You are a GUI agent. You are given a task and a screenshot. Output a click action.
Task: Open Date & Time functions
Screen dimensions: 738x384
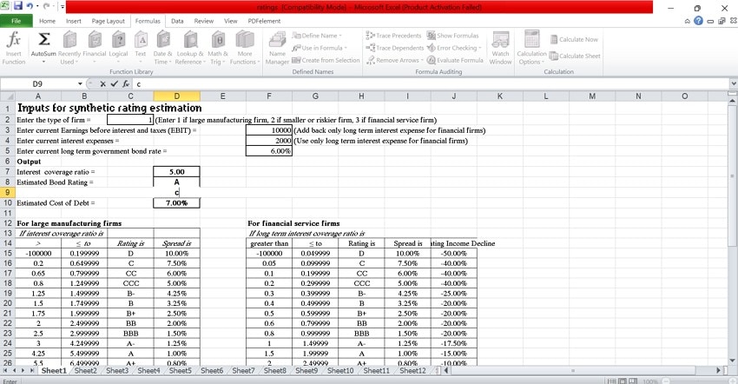(x=163, y=48)
